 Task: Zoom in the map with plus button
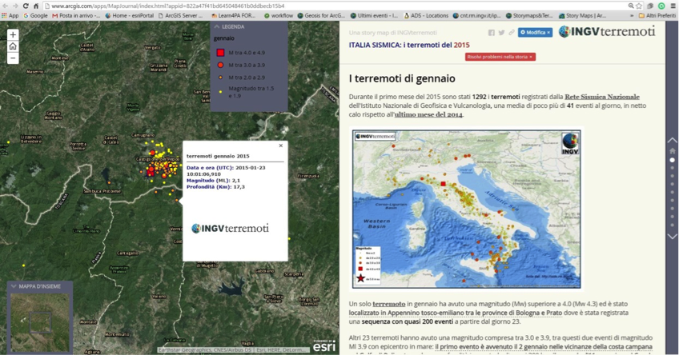(13, 34)
